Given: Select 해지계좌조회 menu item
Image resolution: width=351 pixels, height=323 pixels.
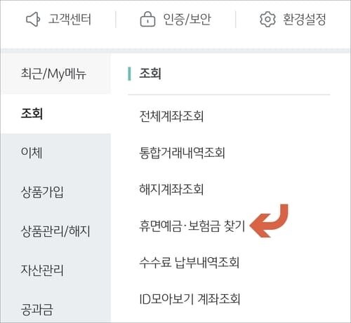Looking at the screenshot, I should tap(171, 189).
